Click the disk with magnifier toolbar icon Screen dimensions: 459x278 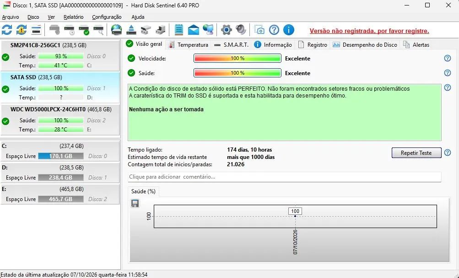(x=98, y=30)
